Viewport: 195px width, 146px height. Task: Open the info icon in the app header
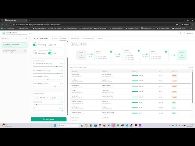[x=180, y=33]
